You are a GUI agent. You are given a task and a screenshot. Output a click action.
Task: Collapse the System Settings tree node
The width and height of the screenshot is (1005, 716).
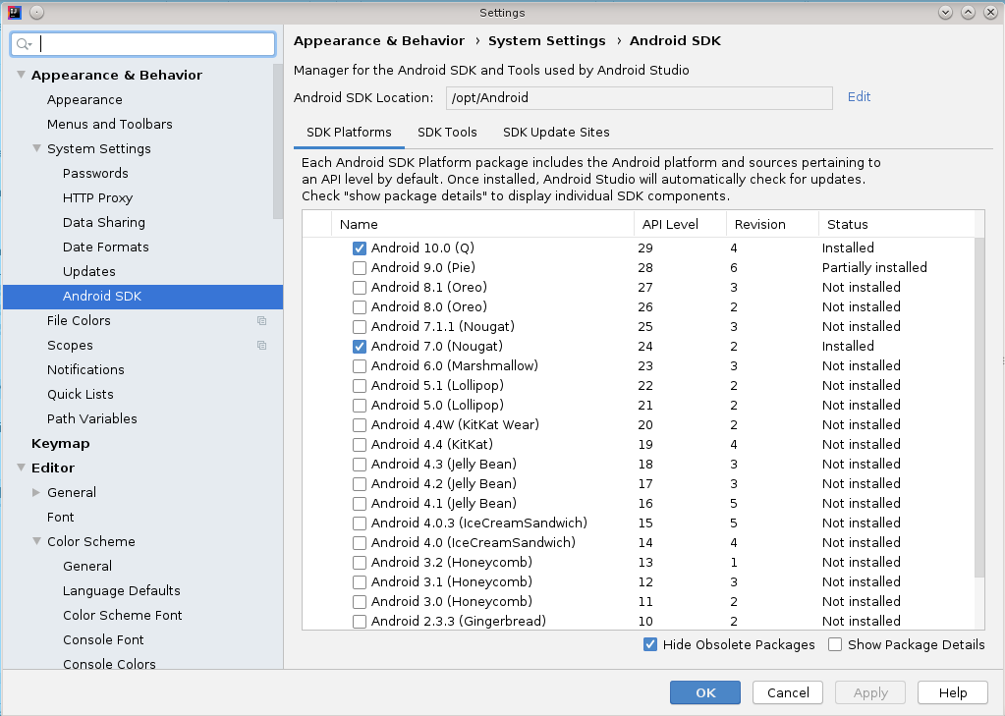[36, 148]
